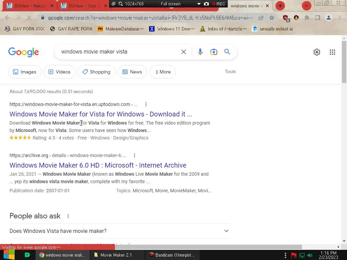
Task: Open Windows 11 Dow… bookmark
Action: pos(172,29)
